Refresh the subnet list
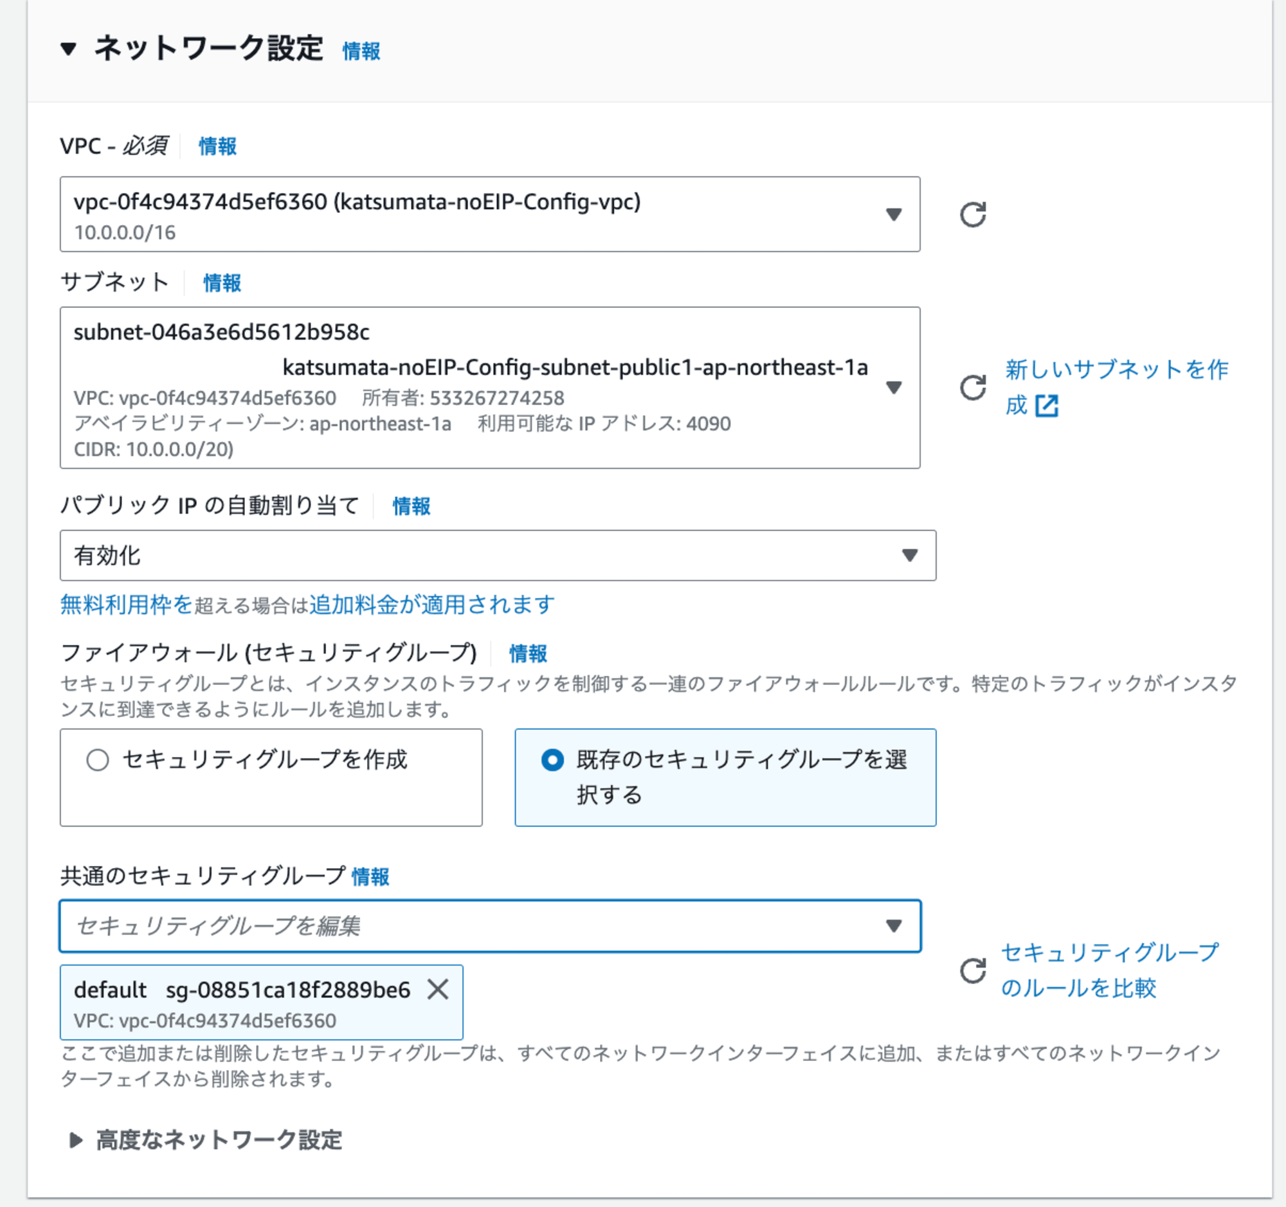 click(x=972, y=388)
